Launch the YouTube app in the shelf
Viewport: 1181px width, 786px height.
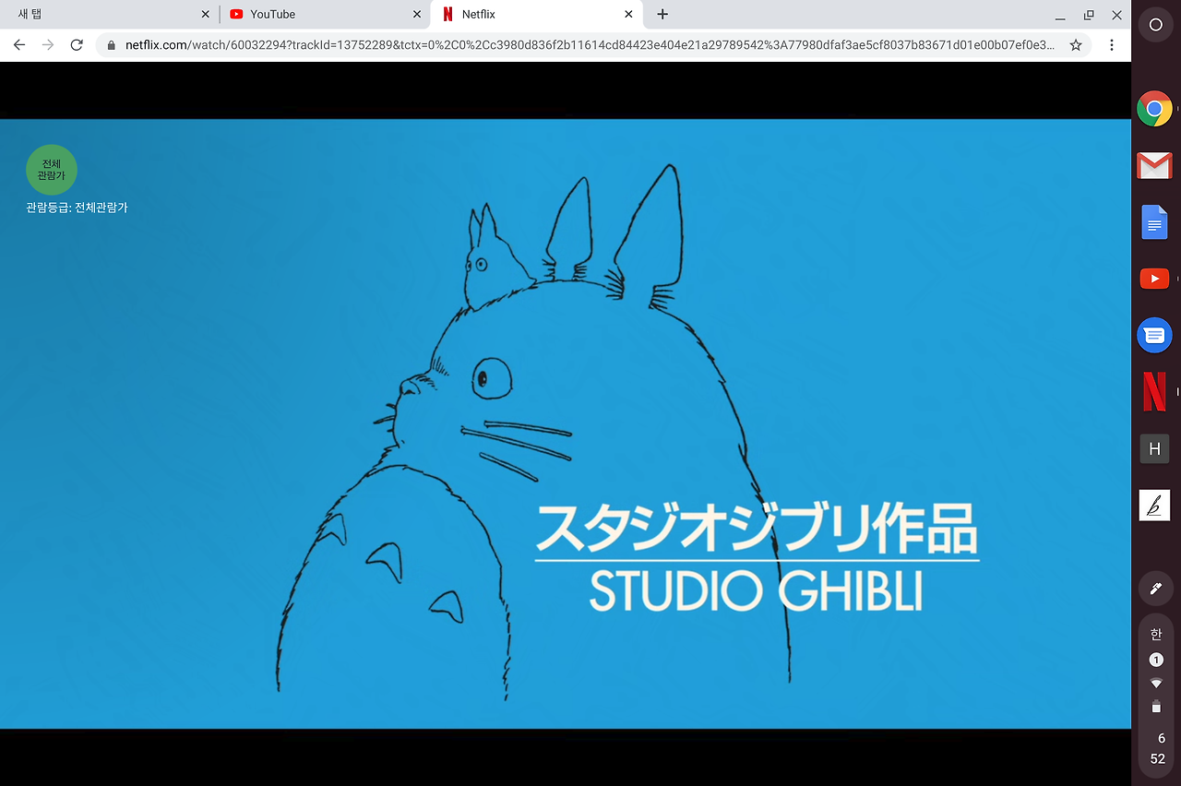click(1154, 279)
